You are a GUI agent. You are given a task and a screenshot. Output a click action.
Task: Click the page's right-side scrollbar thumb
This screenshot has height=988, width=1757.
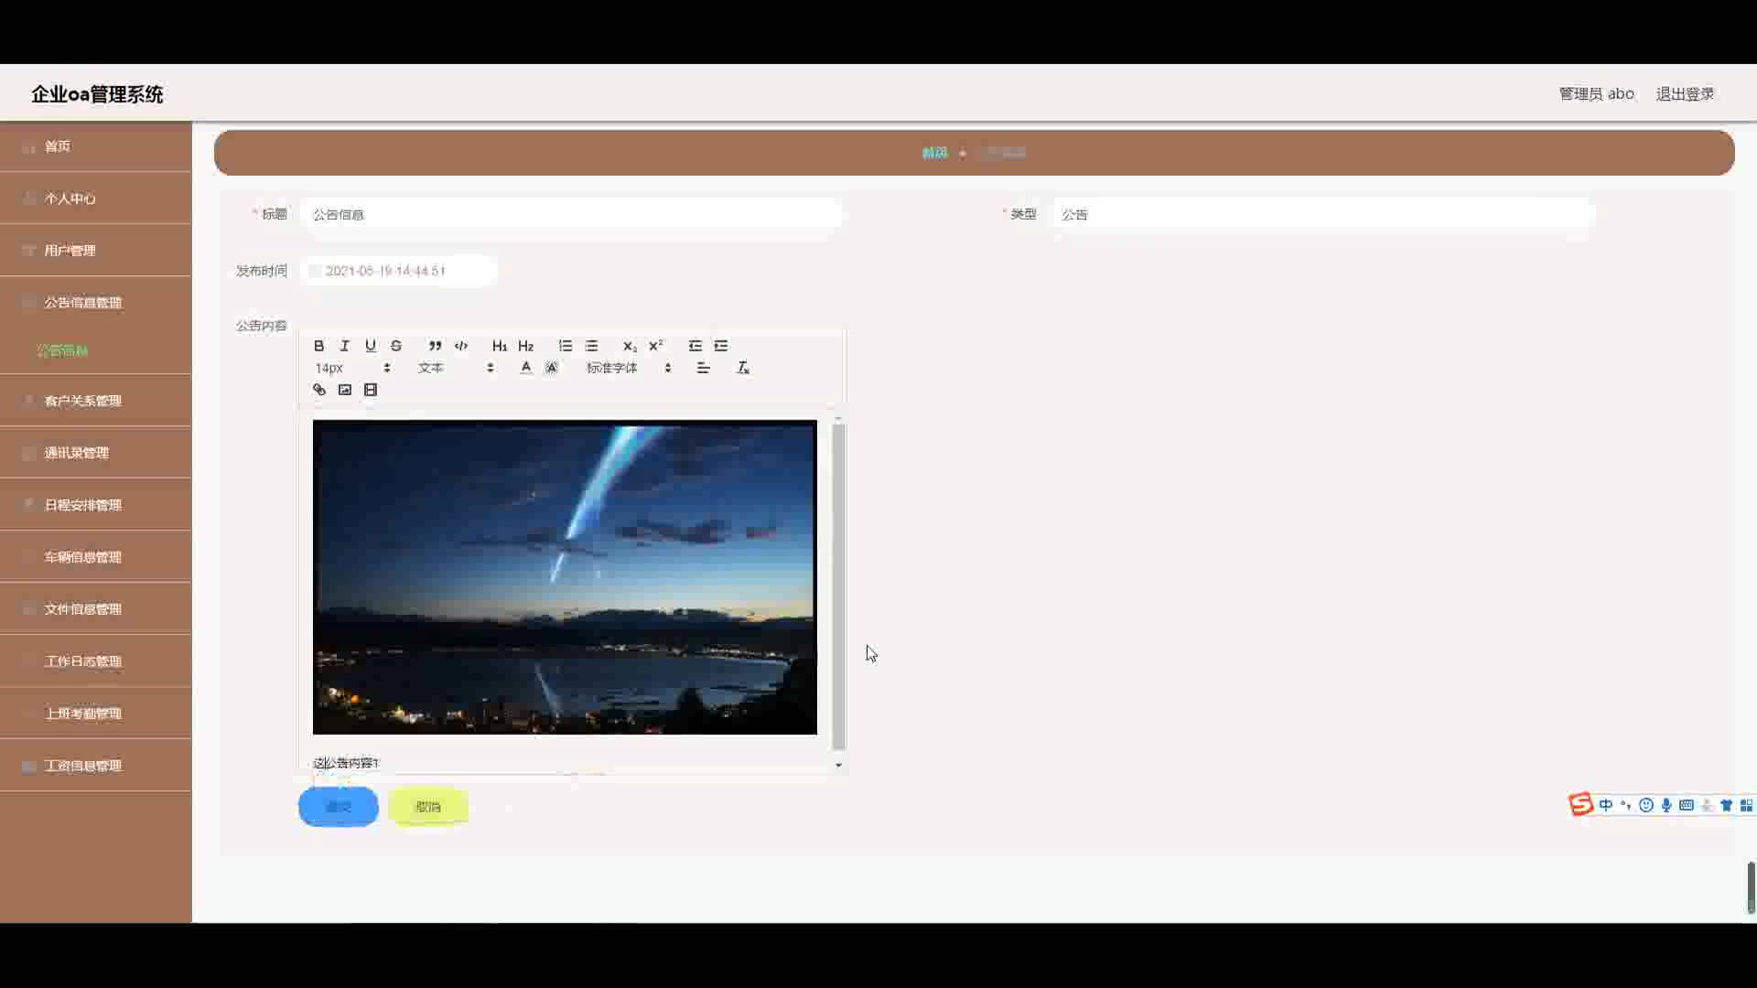[1751, 886]
